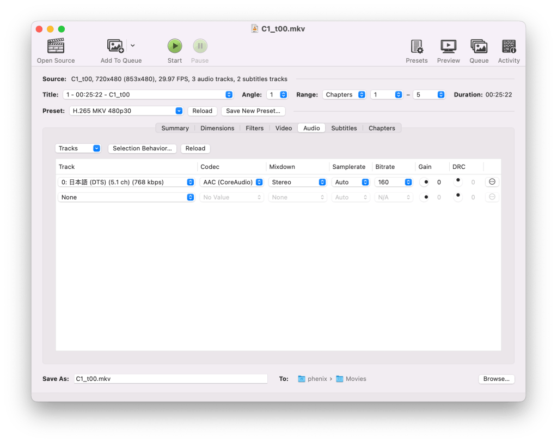The height and width of the screenshot is (443, 557).
Task: Click the Open Source clapperboard icon
Action: (56, 46)
